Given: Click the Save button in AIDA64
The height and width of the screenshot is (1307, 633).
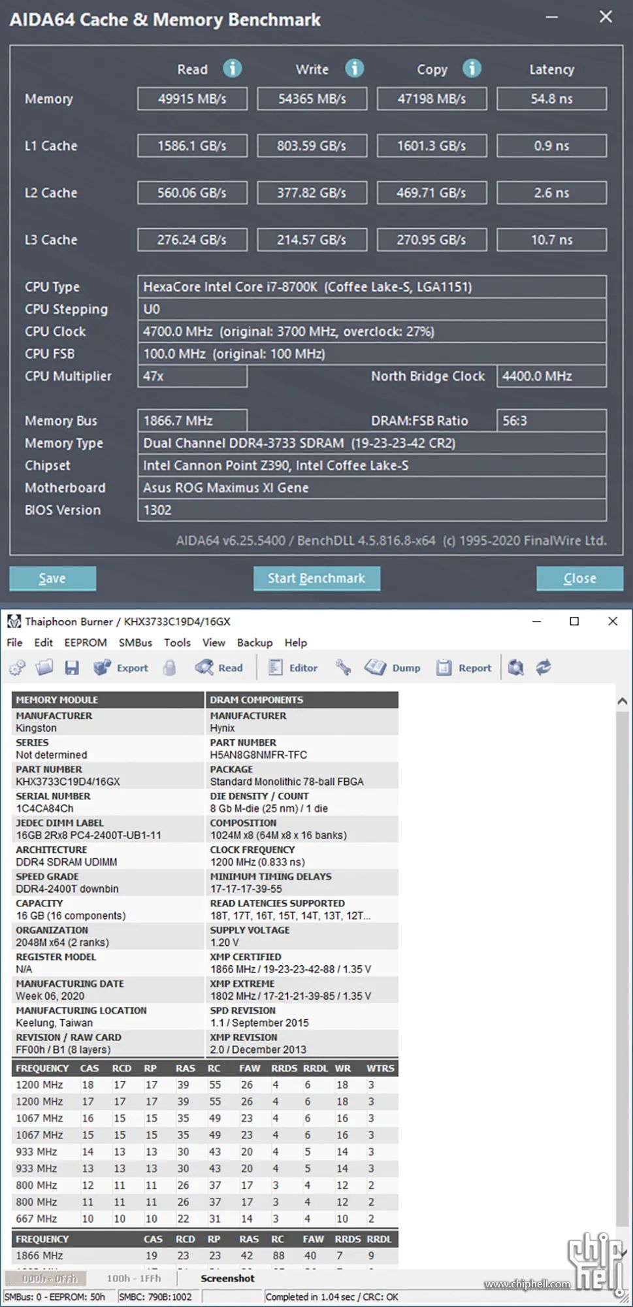Looking at the screenshot, I should click(52, 578).
